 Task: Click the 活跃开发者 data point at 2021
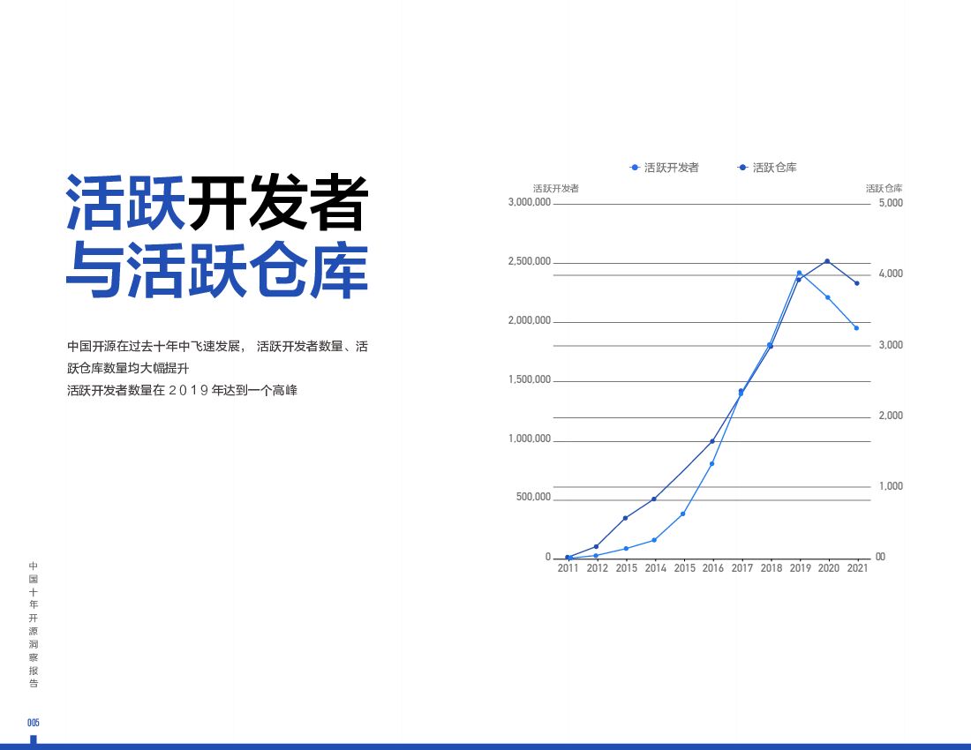(856, 328)
